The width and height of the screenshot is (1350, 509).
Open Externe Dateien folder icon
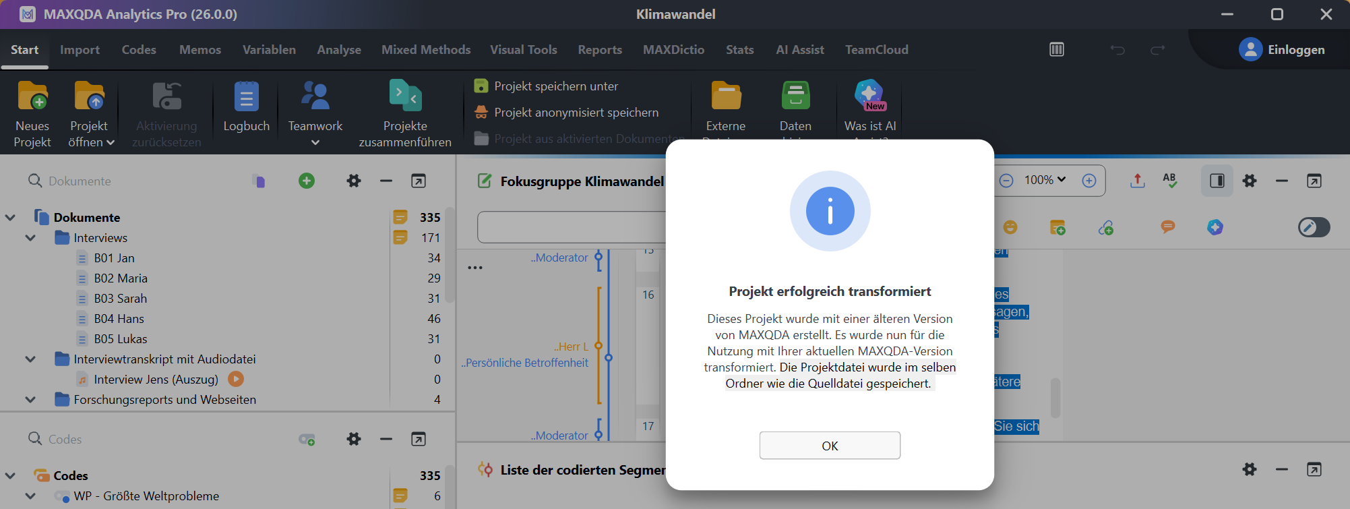coord(725,96)
